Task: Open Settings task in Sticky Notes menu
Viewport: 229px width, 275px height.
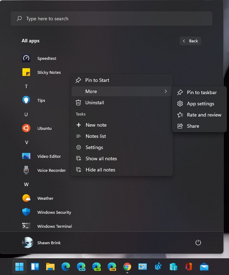Action: 121,147
